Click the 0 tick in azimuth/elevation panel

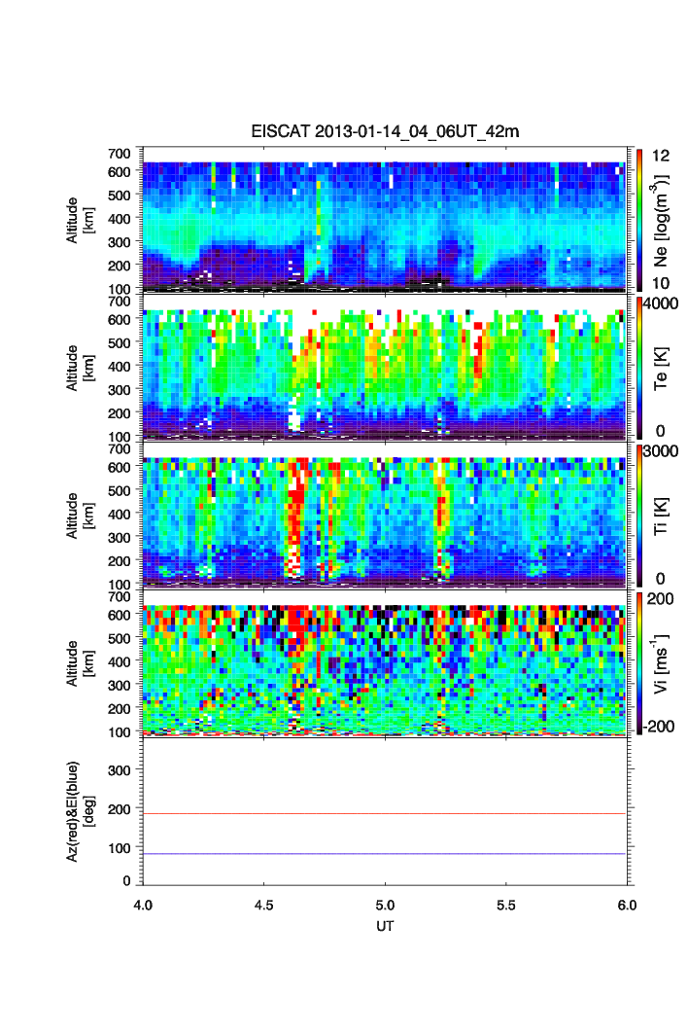tap(126, 881)
